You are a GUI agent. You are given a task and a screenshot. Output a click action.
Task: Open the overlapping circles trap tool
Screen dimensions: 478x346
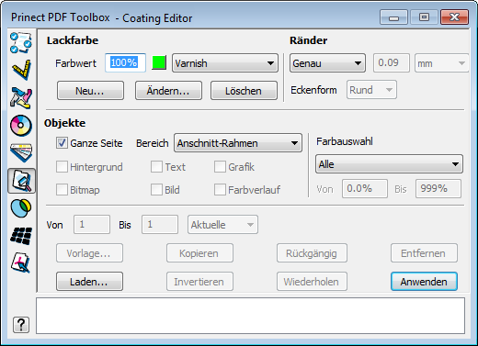coord(21,208)
